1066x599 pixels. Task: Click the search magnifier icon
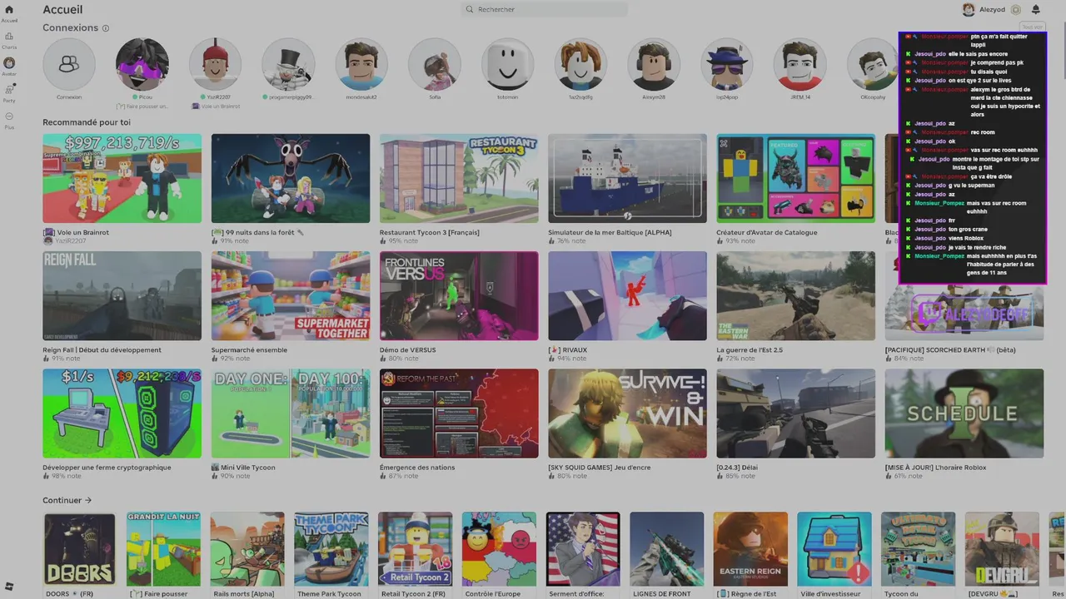click(471, 9)
